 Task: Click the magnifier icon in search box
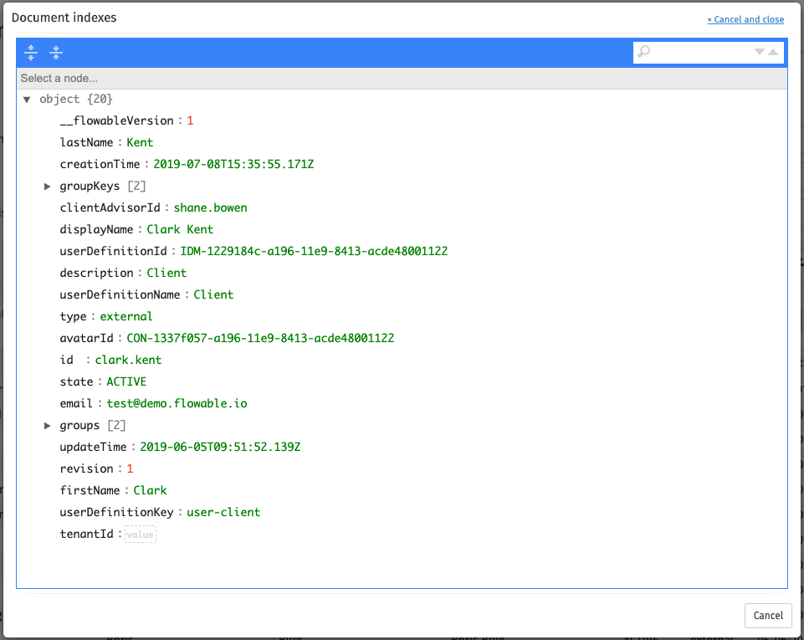[643, 53]
